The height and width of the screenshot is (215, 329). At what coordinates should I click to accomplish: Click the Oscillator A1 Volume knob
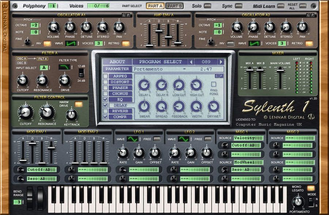(x=53, y=27)
